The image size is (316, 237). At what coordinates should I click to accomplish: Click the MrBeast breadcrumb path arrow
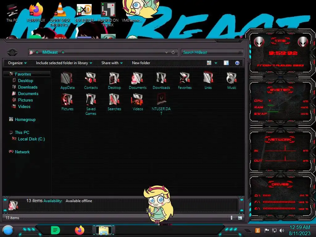tap(63, 52)
